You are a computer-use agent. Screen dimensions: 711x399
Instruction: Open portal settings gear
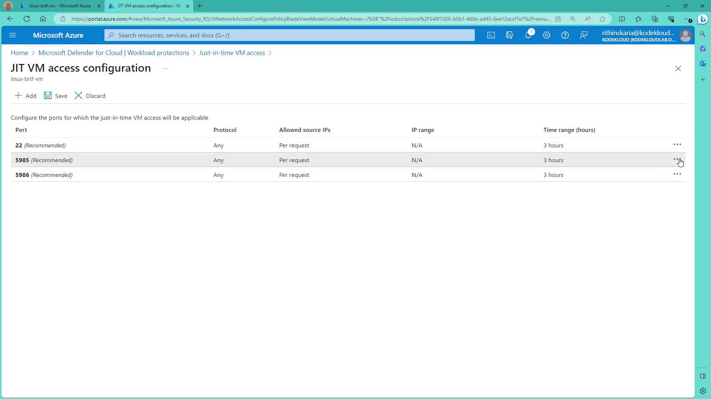547,35
